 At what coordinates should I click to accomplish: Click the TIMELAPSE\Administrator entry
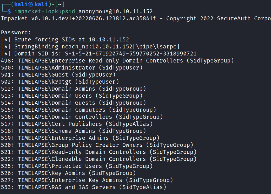tap(56, 68)
